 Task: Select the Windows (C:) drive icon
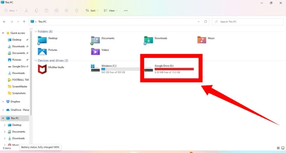pyautogui.click(x=95, y=68)
